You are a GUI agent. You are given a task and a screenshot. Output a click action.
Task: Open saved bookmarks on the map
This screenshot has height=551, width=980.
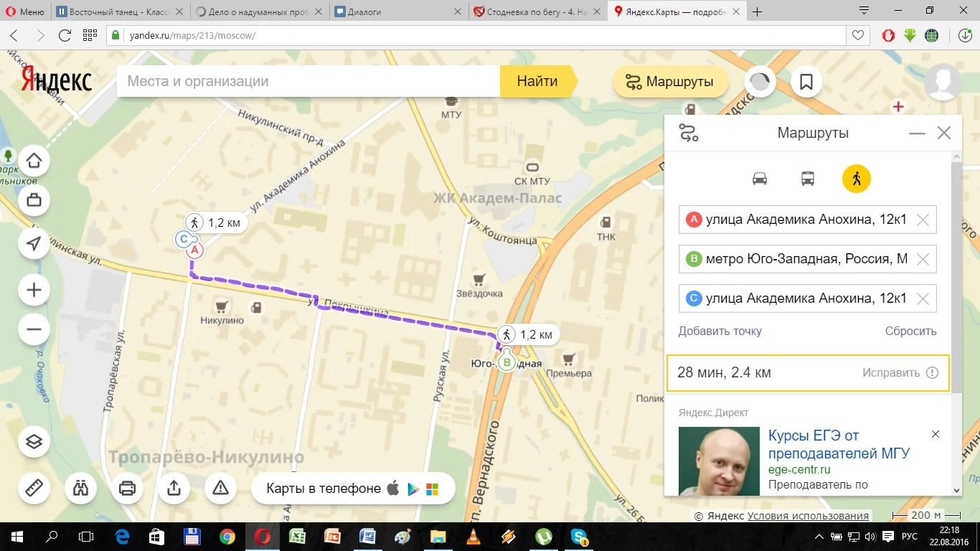pyautogui.click(x=806, y=82)
